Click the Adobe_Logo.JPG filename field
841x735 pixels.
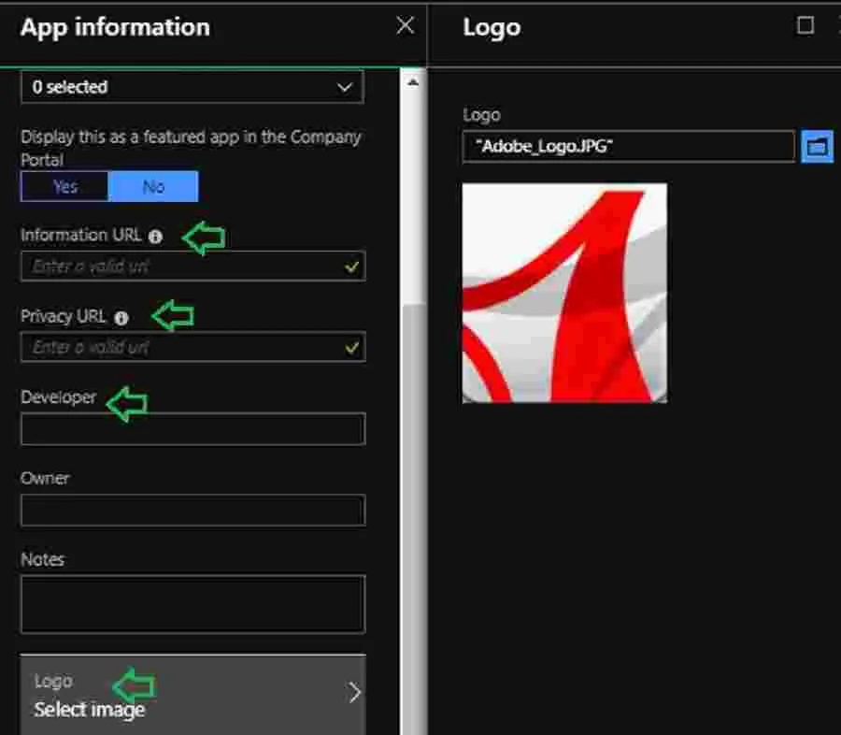(628, 147)
